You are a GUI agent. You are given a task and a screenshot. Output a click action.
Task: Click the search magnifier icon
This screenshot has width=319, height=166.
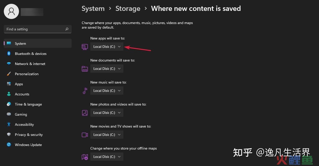tap(67, 29)
